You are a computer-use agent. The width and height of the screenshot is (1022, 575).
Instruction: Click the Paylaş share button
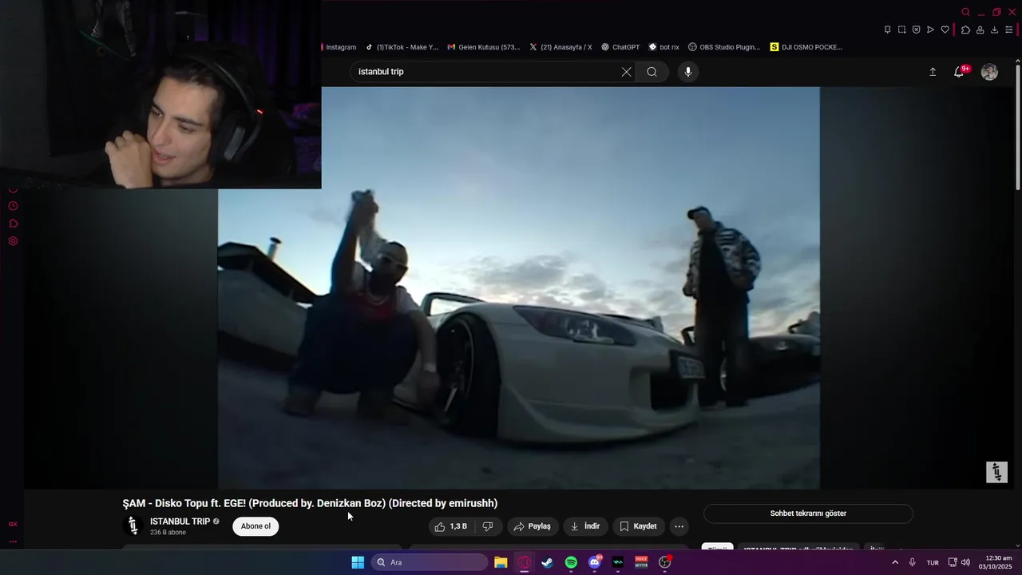[x=533, y=526]
